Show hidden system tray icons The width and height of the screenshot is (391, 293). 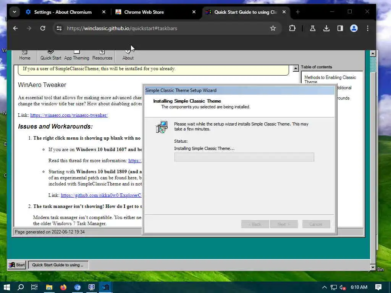pyautogui.click(x=324, y=287)
